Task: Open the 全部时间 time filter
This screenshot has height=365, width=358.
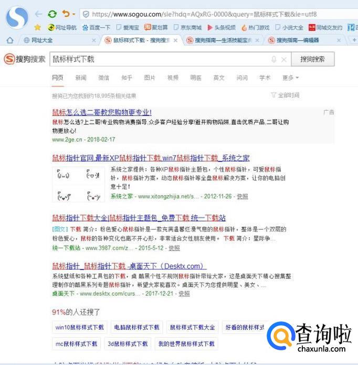Action: [x=285, y=95]
